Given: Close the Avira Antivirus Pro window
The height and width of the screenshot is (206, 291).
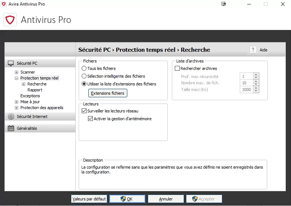Looking at the screenshot, I should point(283,4).
